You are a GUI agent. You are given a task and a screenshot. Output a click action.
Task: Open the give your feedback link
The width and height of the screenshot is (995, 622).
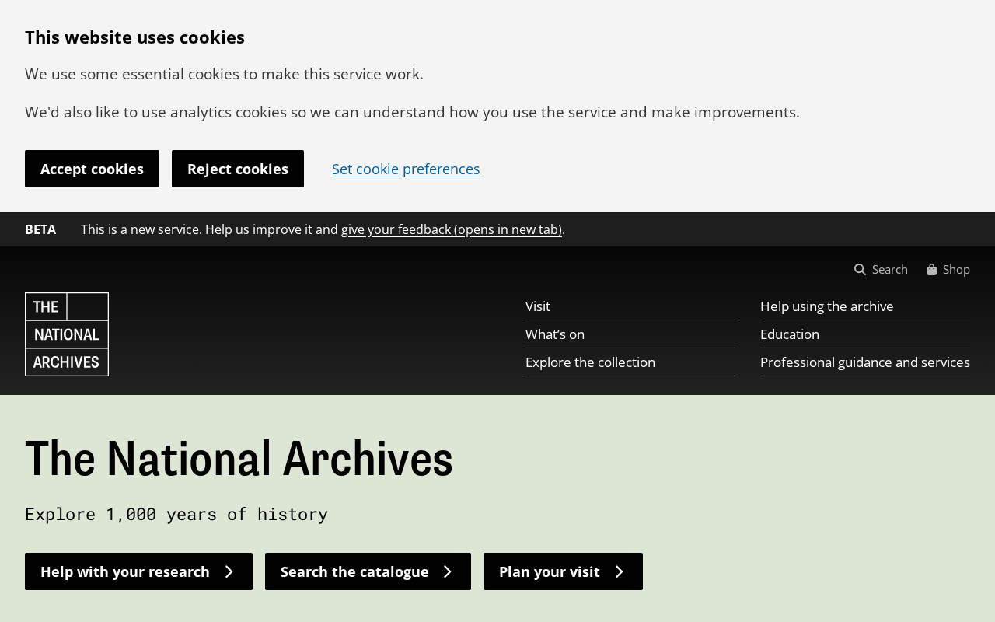(x=452, y=229)
